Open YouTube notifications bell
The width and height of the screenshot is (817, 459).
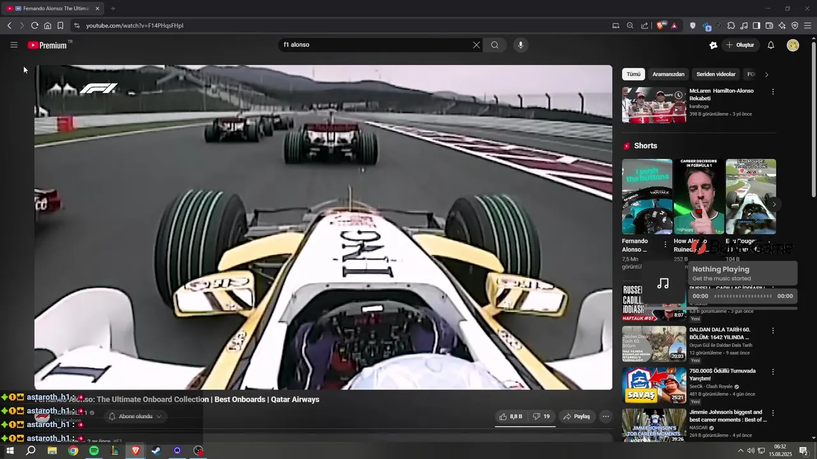coord(771,45)
